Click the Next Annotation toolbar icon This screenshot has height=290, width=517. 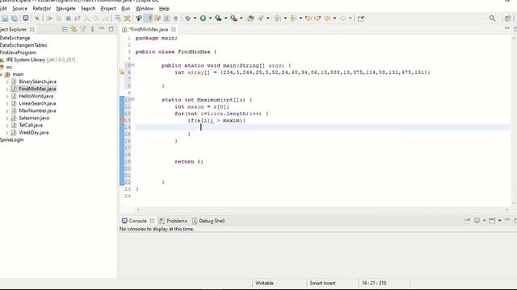tap(278, 19)
